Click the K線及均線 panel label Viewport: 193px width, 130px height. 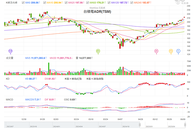point(12,3)
